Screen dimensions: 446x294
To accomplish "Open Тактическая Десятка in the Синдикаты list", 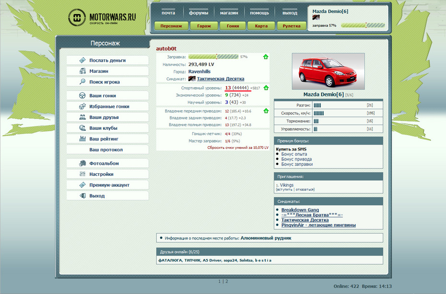I will click(305, 220).
